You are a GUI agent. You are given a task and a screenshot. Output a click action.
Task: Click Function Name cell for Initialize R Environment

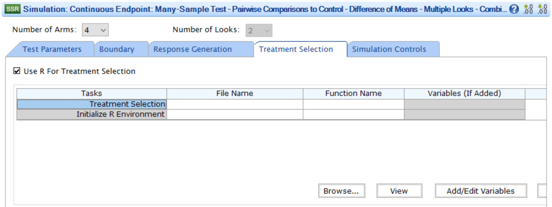[x=353, y=114]
